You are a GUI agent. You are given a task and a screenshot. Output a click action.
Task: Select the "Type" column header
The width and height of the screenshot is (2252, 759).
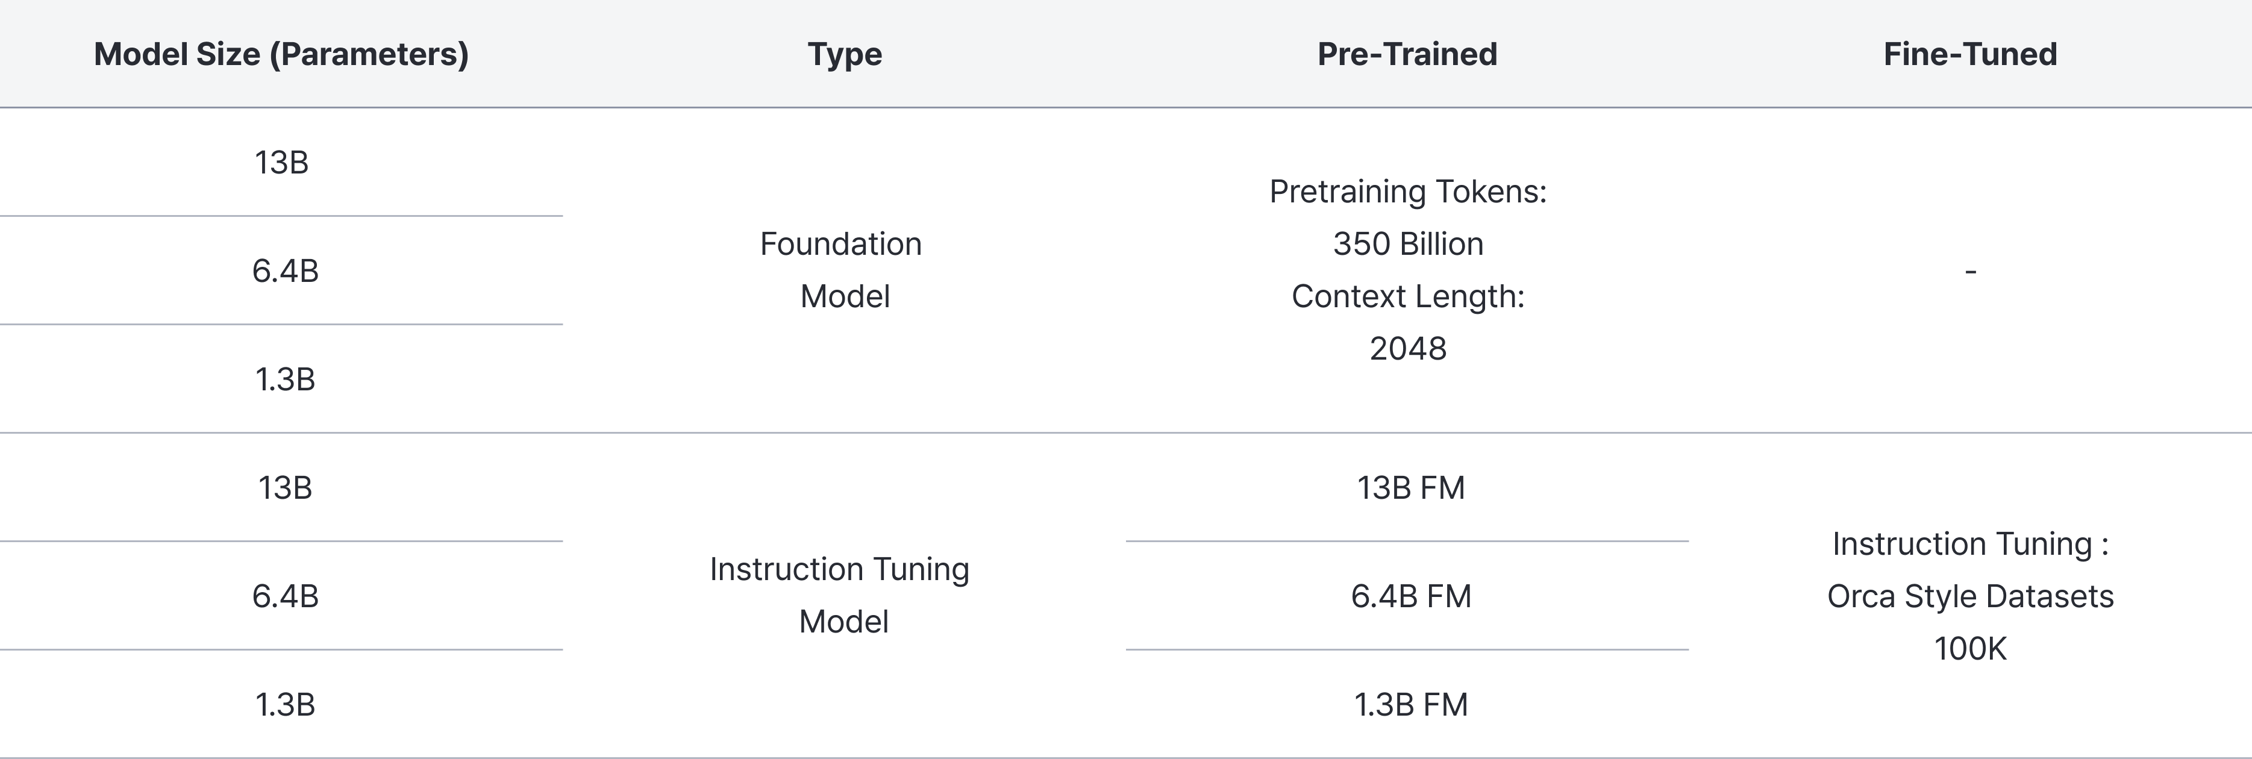[x=845, y=54]
